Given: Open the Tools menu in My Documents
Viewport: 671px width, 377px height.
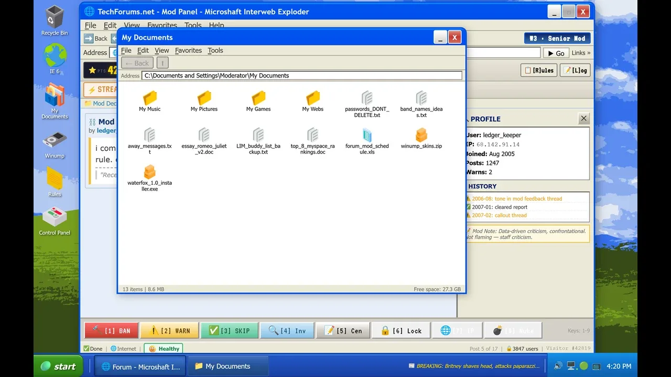Looking at the screenshot, I should click(x=215, y=50).
